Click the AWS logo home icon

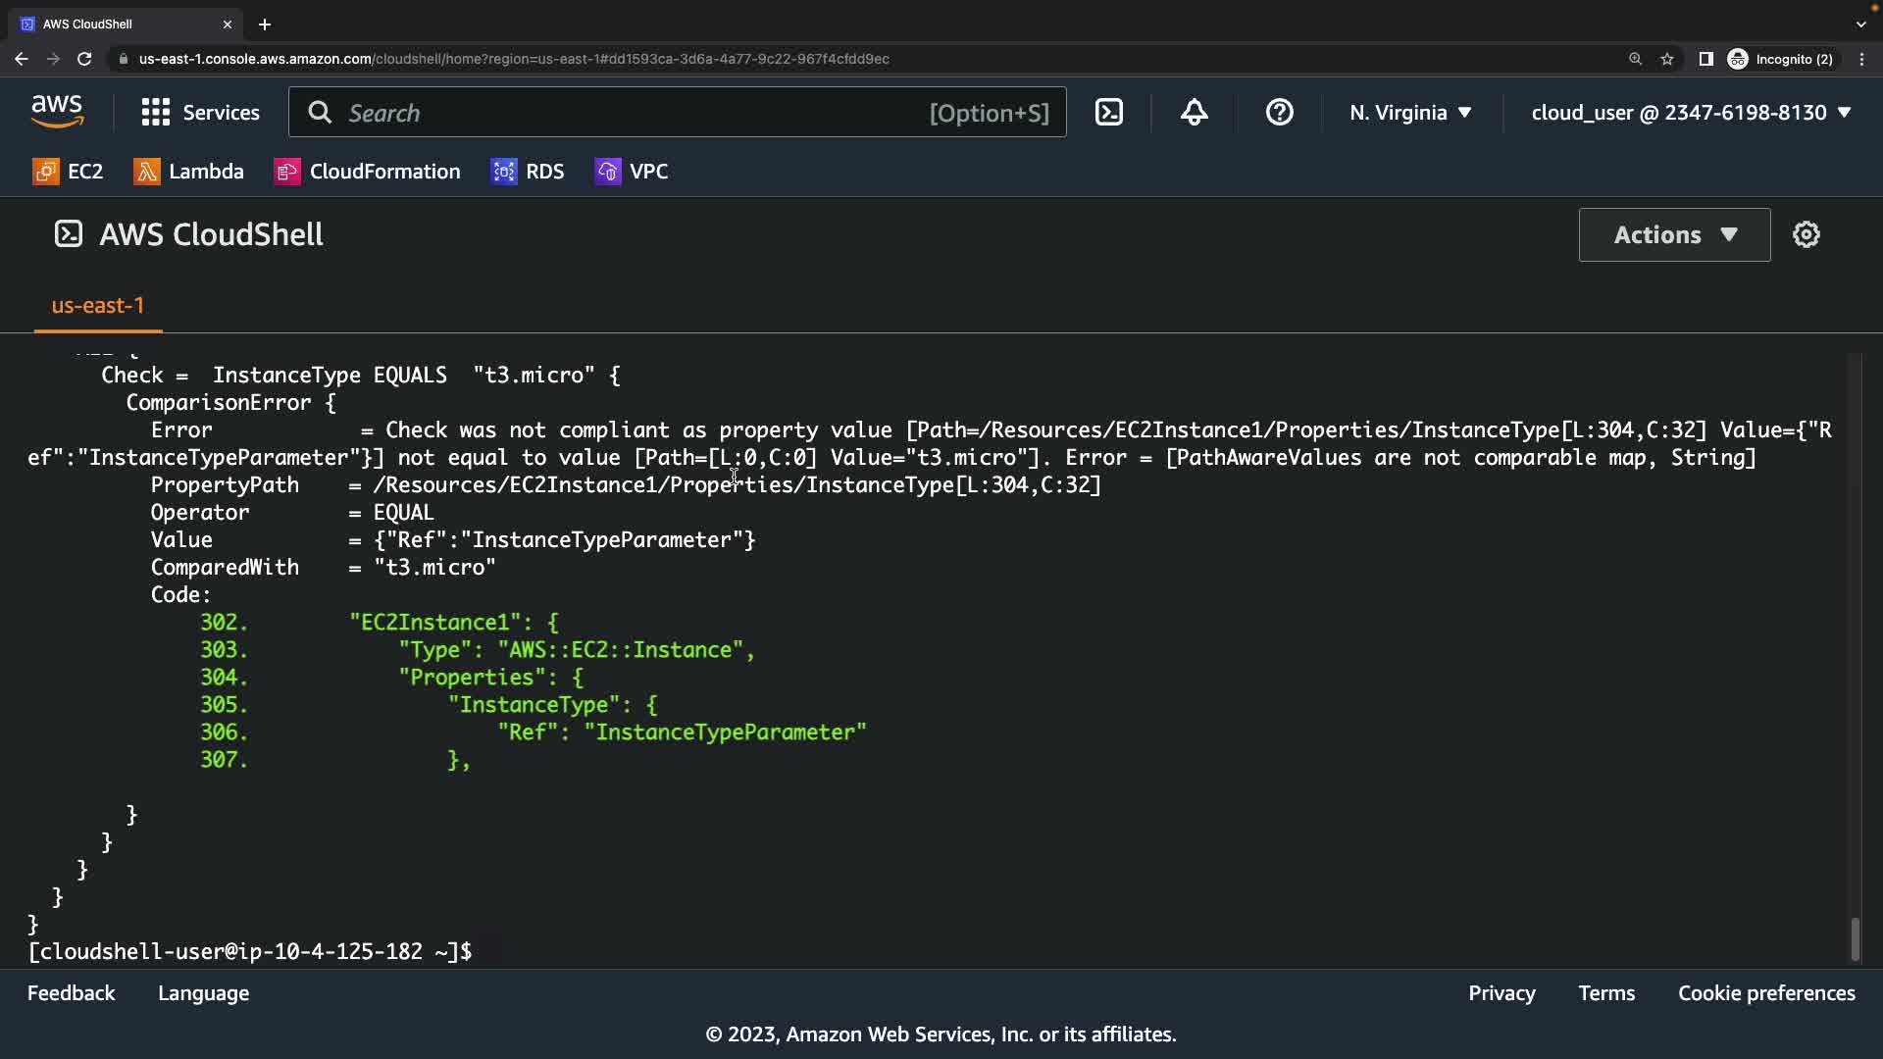(x=57, y=113)
